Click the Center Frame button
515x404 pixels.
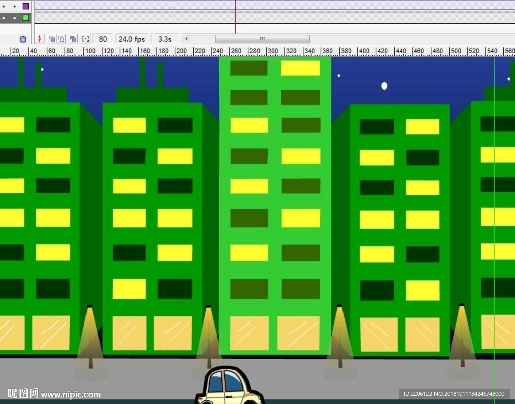coord(39,39)
